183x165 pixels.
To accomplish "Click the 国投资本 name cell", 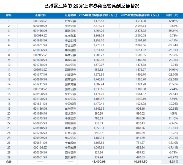I will (x=70, y=157).
